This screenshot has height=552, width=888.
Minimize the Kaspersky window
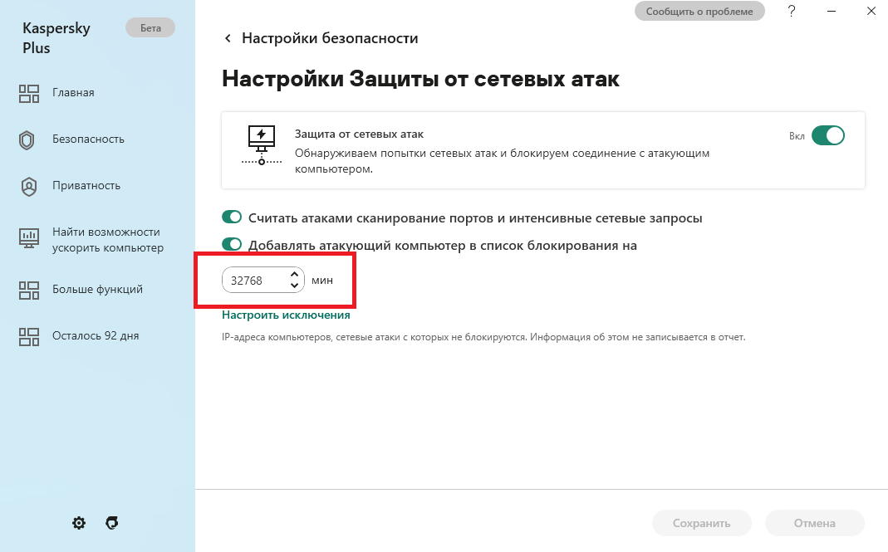pyautogui.click(x=832, y=11)
